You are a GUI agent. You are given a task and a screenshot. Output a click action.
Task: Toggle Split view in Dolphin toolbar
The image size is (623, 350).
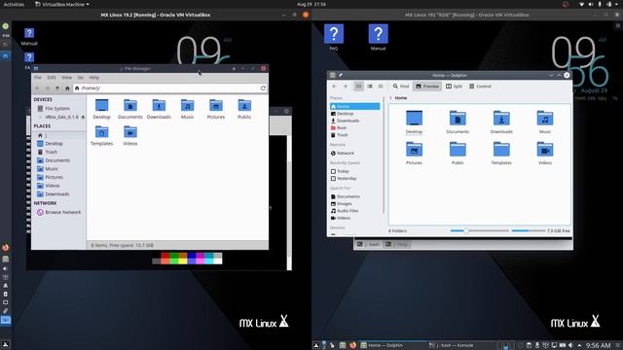454,87
